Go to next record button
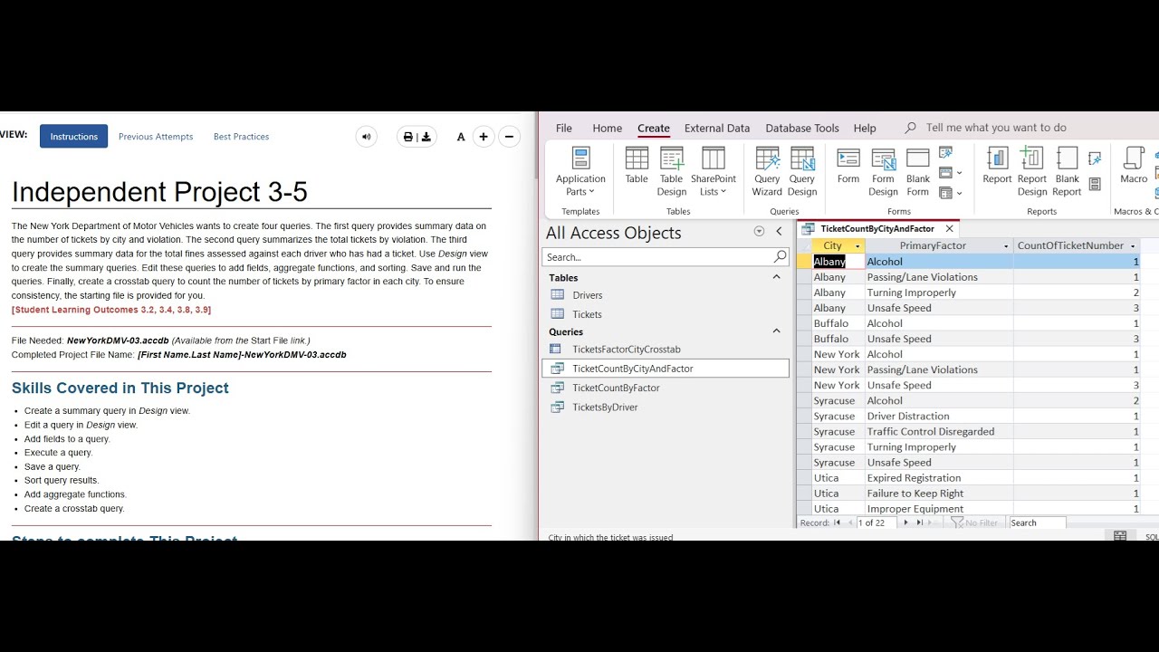 (x=905, y=523)
